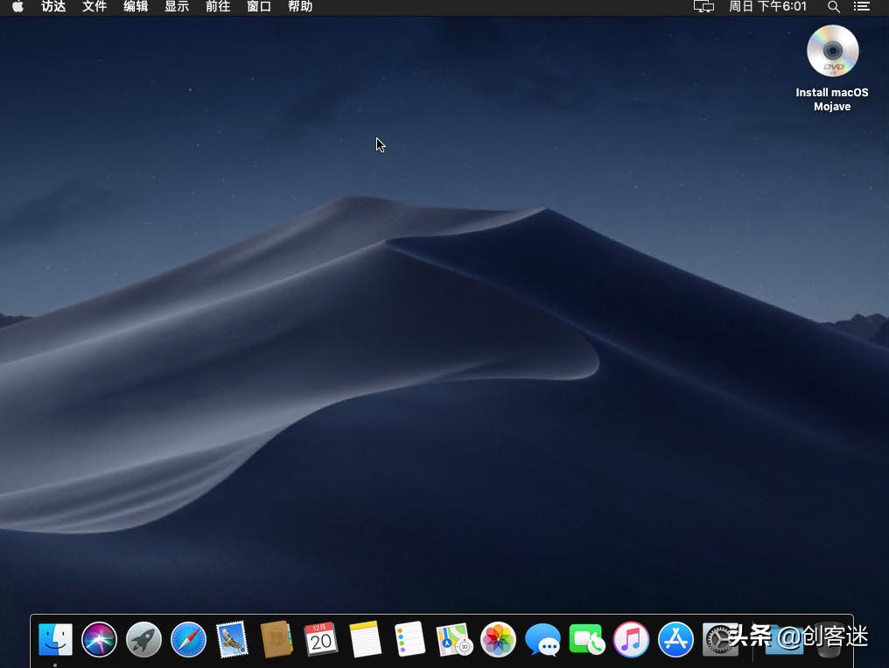Select the Install macOS Mojave desktop icon

tap(831, 51)
